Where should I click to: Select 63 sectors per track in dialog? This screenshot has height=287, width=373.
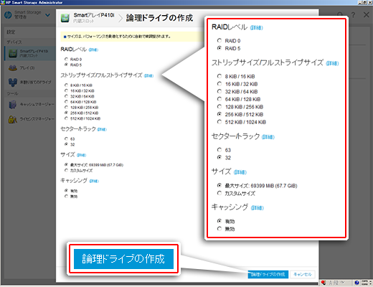(66, 138)
